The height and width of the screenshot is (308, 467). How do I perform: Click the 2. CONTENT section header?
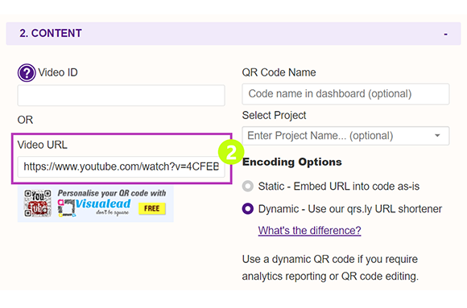pos(233,34)
